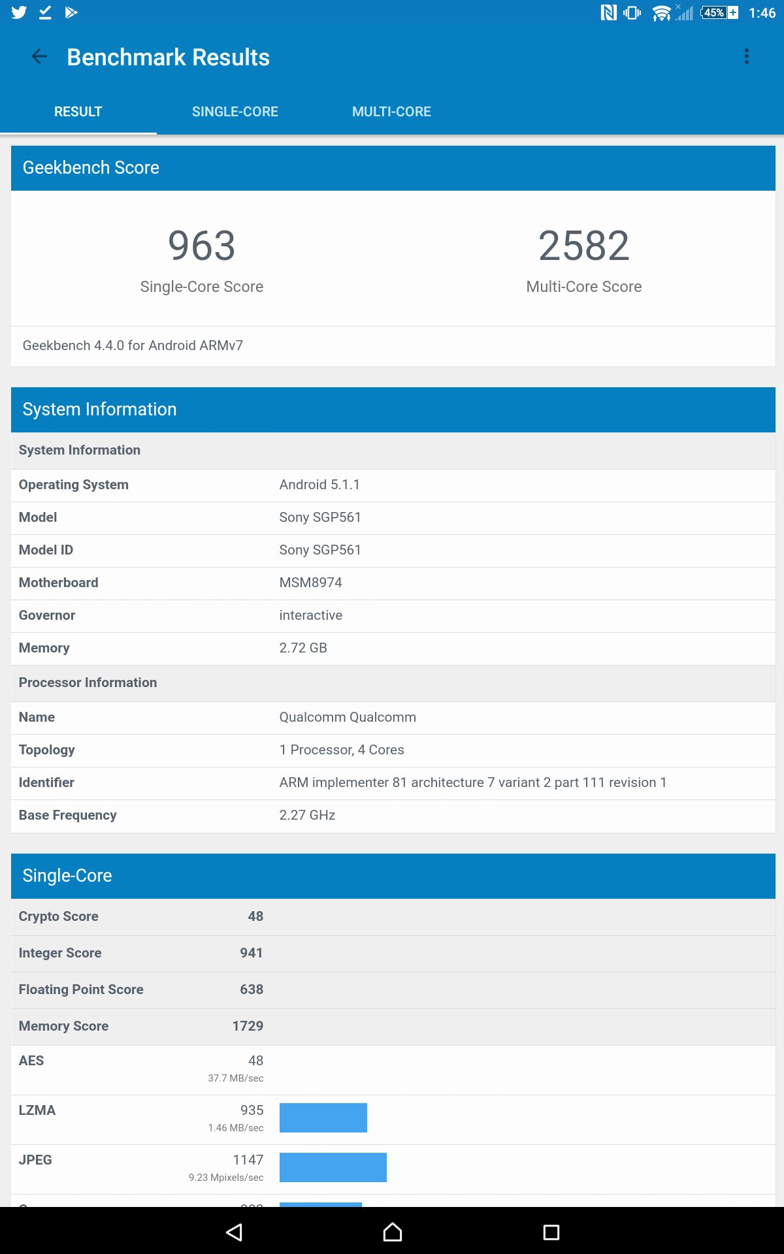784x1254 pixels.
Task: Tap the Qualcomm Qualcomm processor name
Action: point(348,717)
